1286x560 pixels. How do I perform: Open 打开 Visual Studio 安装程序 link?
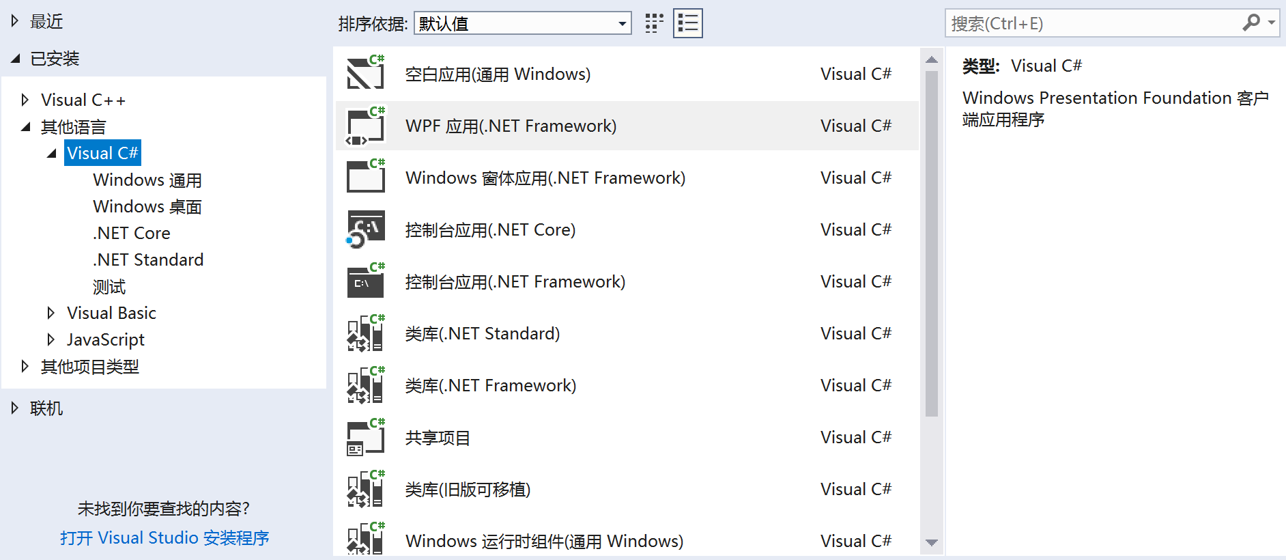coord(164,537)
